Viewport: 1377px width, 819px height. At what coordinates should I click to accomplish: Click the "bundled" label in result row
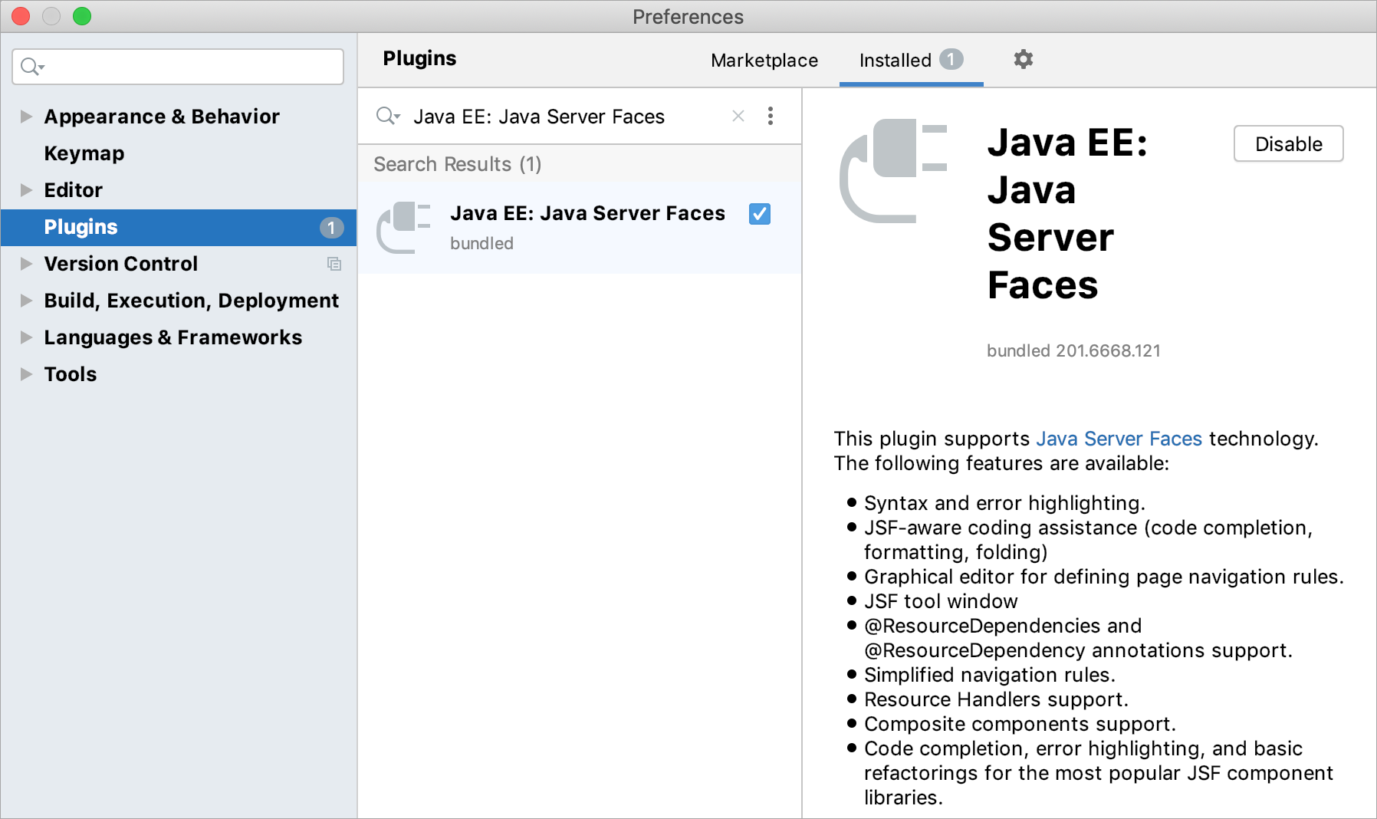[481, 243]
